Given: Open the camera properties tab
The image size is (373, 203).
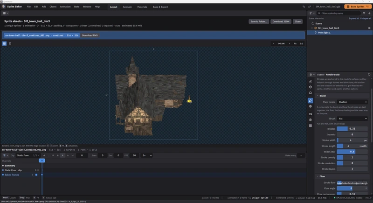Looking at the screenshot, I should 311,114.
